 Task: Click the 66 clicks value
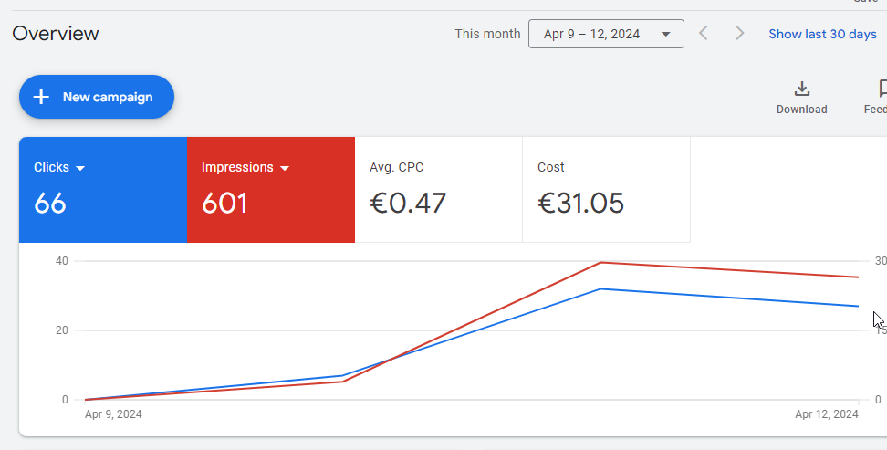pos(50,204)
